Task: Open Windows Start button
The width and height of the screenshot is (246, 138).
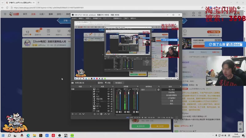Action: pyautogui.click(x=3, y=135)
